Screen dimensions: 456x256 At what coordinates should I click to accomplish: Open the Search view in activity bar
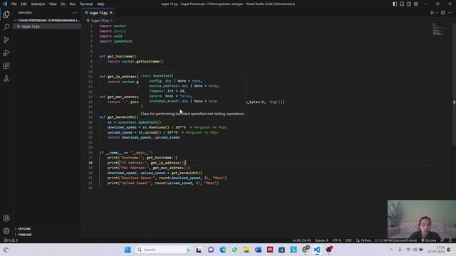(6, 27)
